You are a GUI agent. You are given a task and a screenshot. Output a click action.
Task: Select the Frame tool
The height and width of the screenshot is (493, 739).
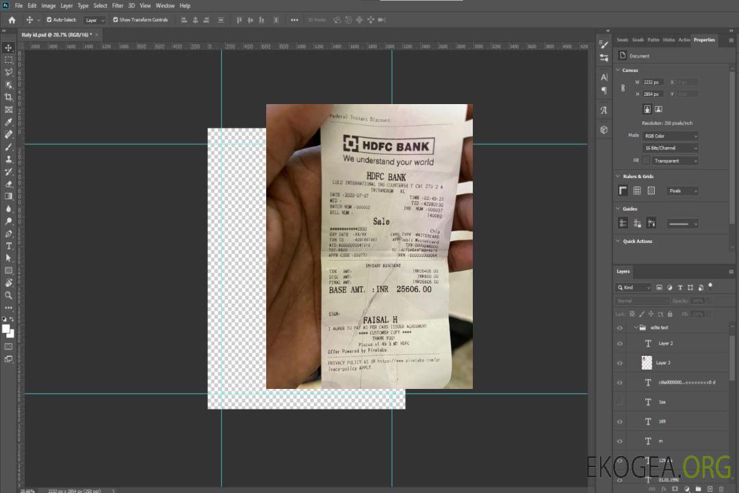click(8, 110)
